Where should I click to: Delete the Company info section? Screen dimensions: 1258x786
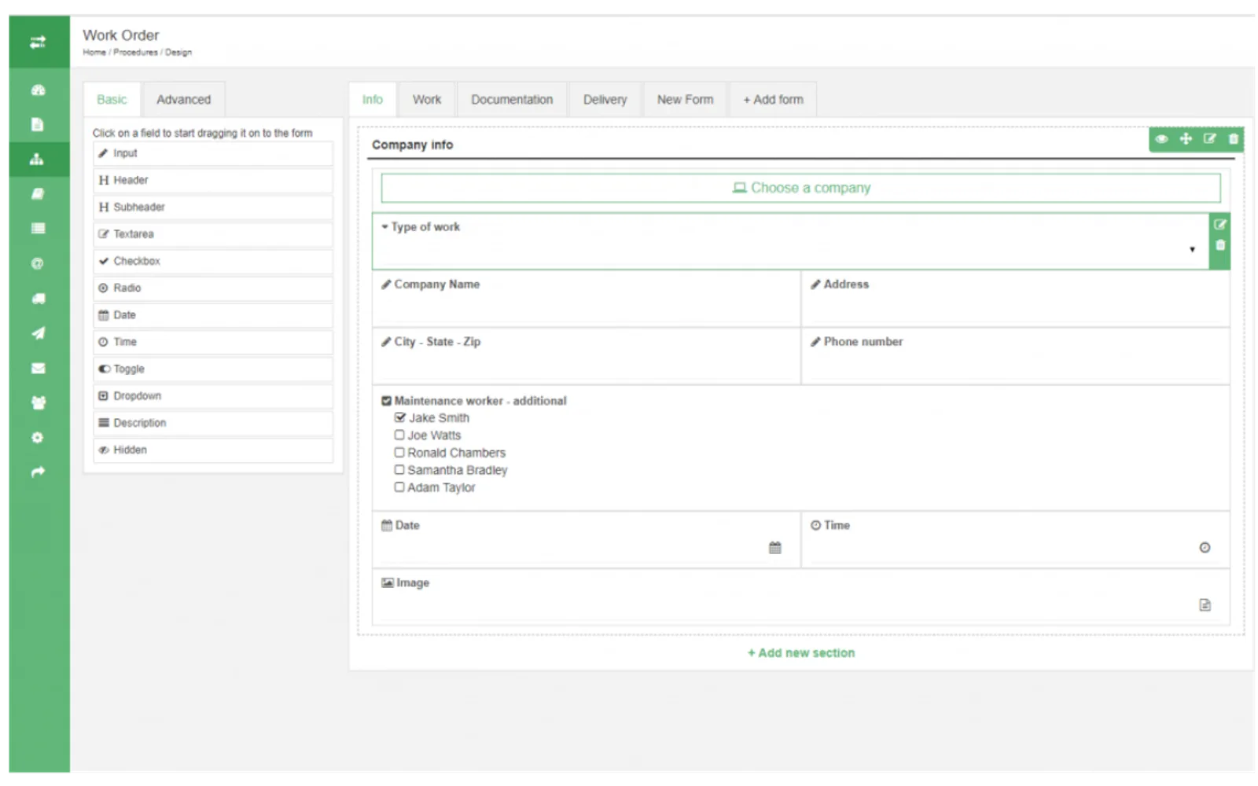1234,139
